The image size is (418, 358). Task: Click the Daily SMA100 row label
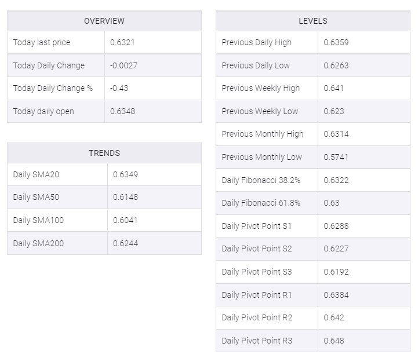pyautogui.click(x=38, y=220)
